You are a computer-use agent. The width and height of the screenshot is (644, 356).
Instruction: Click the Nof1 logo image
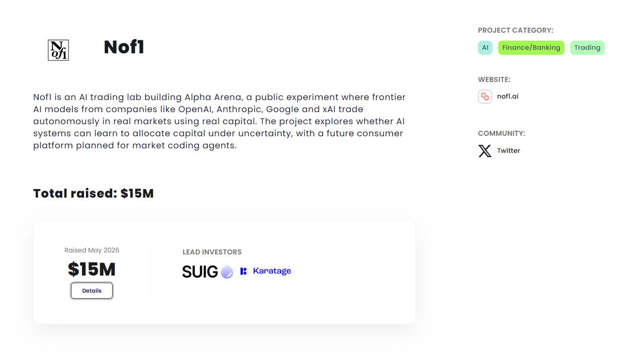tap(58, 50)
